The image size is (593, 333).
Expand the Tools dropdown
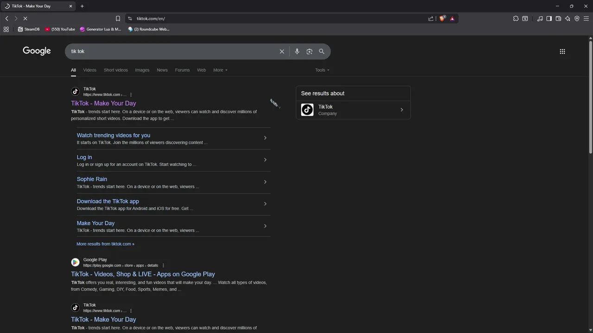pos(322,70)
